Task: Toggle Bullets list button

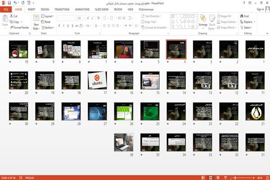Action: [104, 18]
